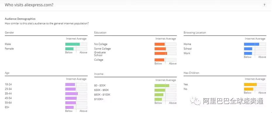Viewport: 272px width, 113px height.
Task: Click the yellow bar for No children
Action: pyautogui.click(x=249, y=89)
